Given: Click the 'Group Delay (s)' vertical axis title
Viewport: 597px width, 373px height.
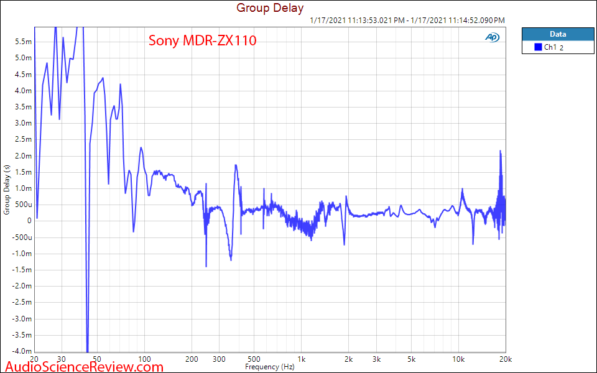Looking at the screenshot, I should 7,190.
